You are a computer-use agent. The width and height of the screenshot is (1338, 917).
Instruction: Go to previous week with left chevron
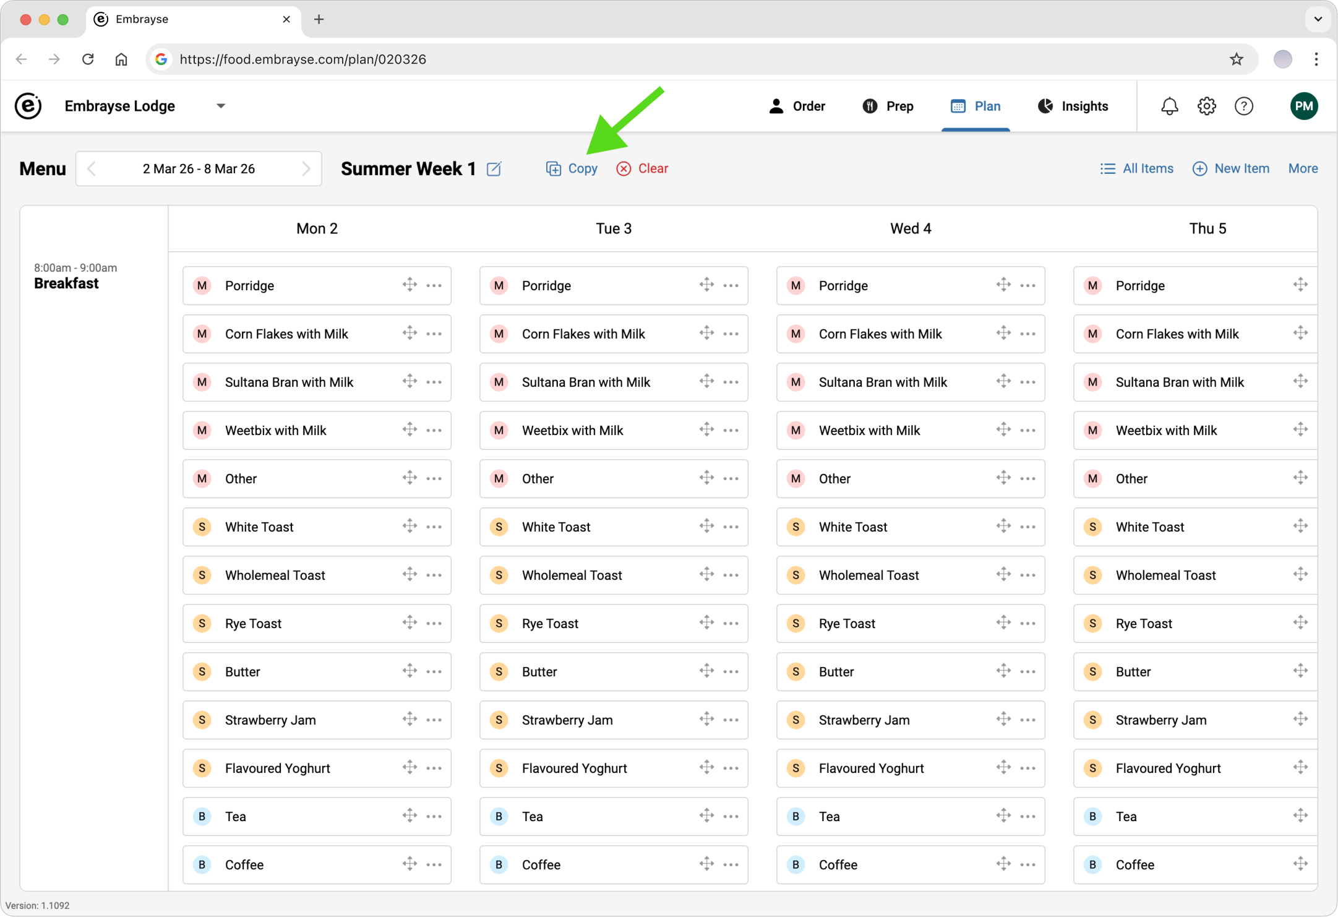coord(92,169)
